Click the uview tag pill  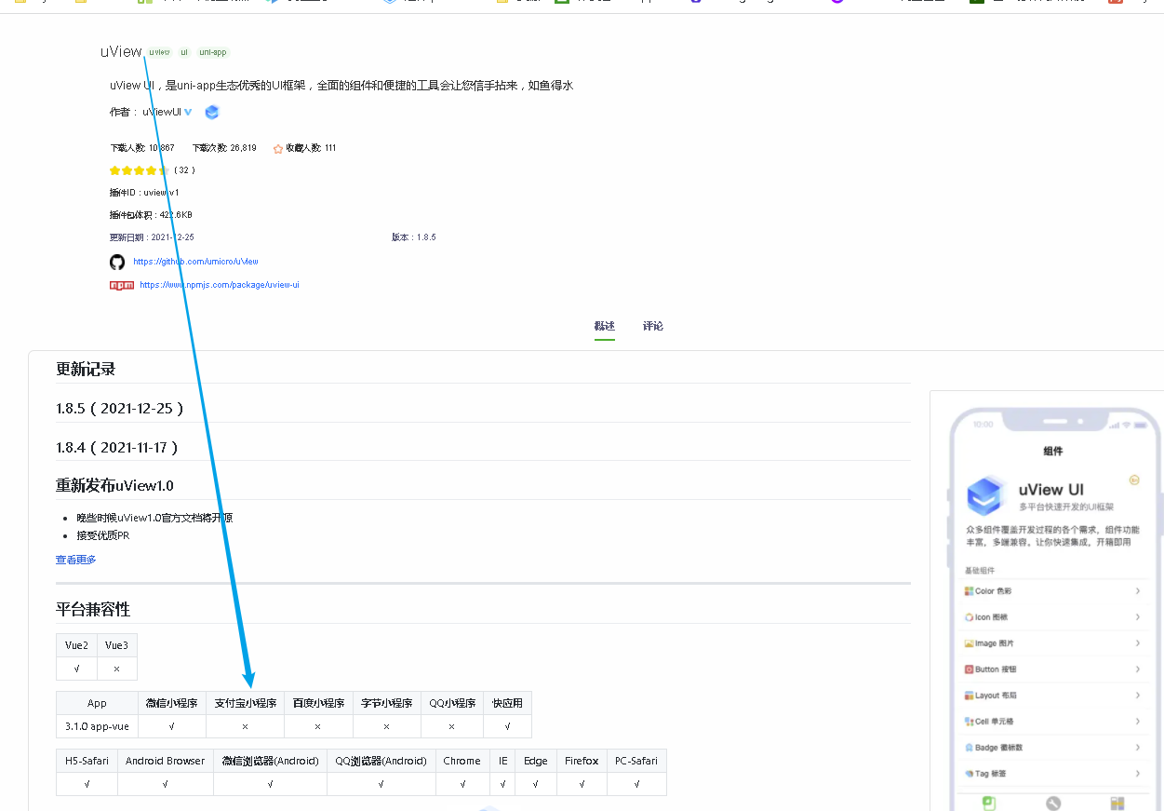pyautogui.click(x=160, y=52)
